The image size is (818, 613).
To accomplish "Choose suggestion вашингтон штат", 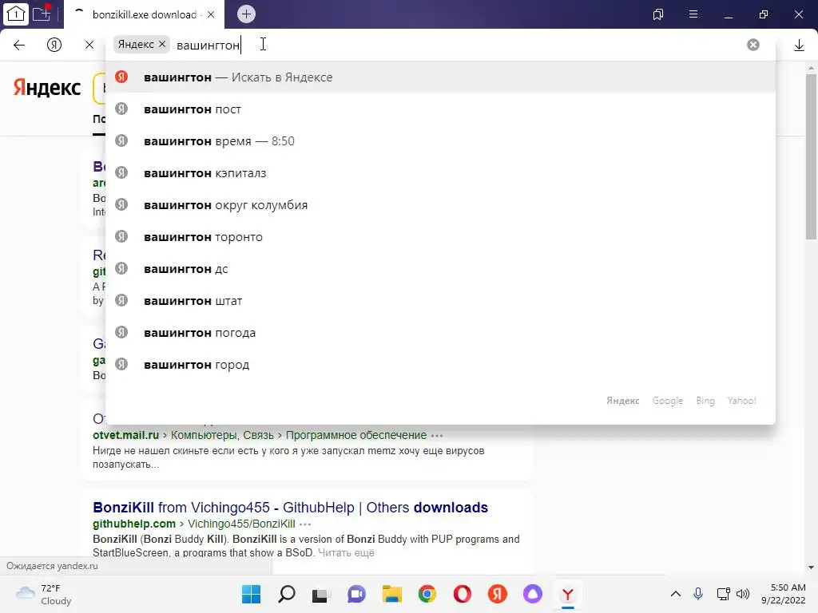I will pos(440,301).
